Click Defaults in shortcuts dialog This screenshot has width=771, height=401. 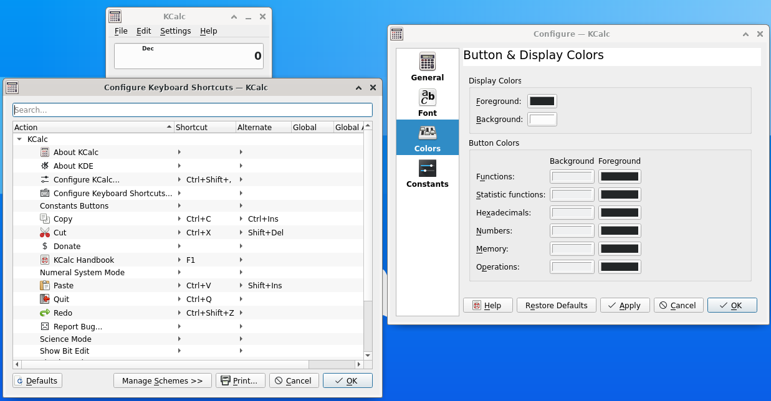click(37, 380)
